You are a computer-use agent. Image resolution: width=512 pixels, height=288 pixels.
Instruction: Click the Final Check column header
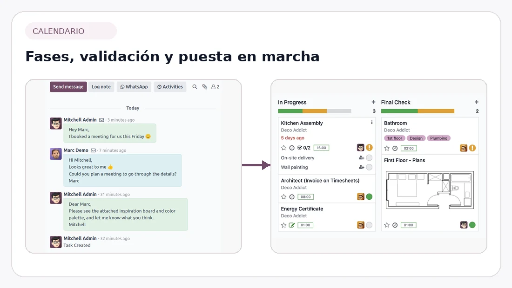(396, 102)
